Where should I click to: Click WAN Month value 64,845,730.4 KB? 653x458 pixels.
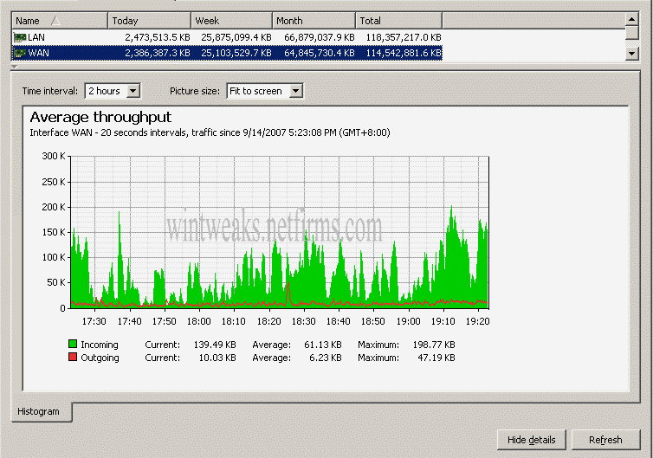click(x=320, y=53)
